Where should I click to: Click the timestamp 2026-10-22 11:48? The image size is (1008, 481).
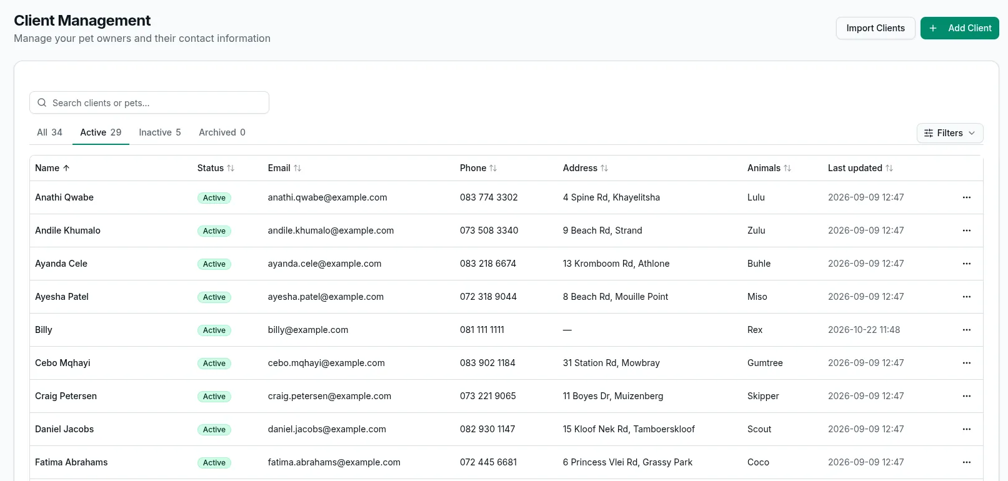864,330
